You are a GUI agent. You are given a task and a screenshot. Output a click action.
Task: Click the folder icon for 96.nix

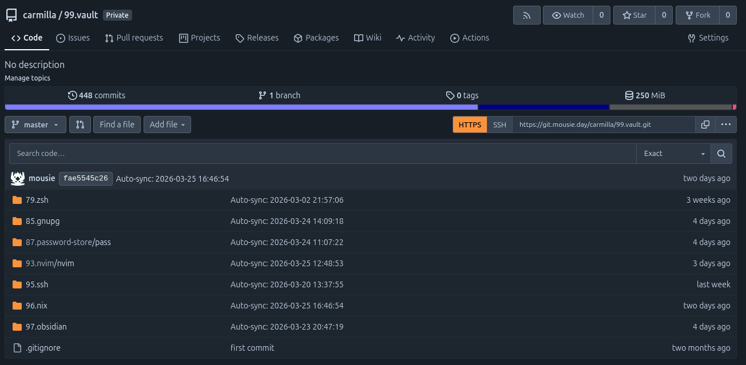coord(17,306)
